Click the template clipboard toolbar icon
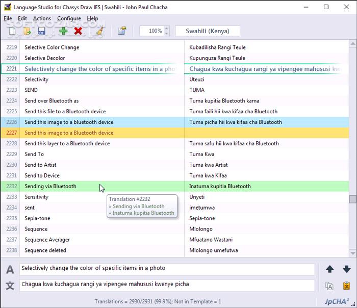Viewport: 357px width, 308px height. [x=122, y=31]
